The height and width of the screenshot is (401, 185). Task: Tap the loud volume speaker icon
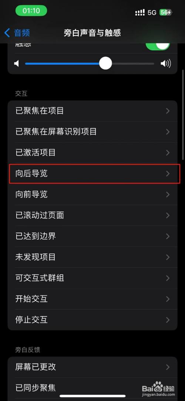(x=166, y=63)
